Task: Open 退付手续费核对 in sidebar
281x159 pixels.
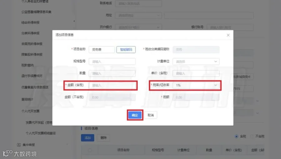Action: [32, 76]
